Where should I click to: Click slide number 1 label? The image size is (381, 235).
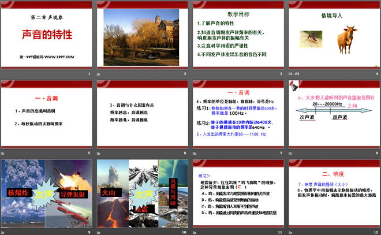[x=89, y=74]
